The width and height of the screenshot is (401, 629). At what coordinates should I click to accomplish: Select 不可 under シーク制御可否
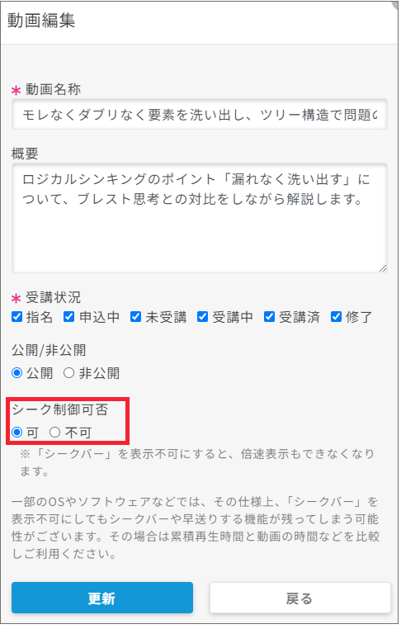point(55,432)
